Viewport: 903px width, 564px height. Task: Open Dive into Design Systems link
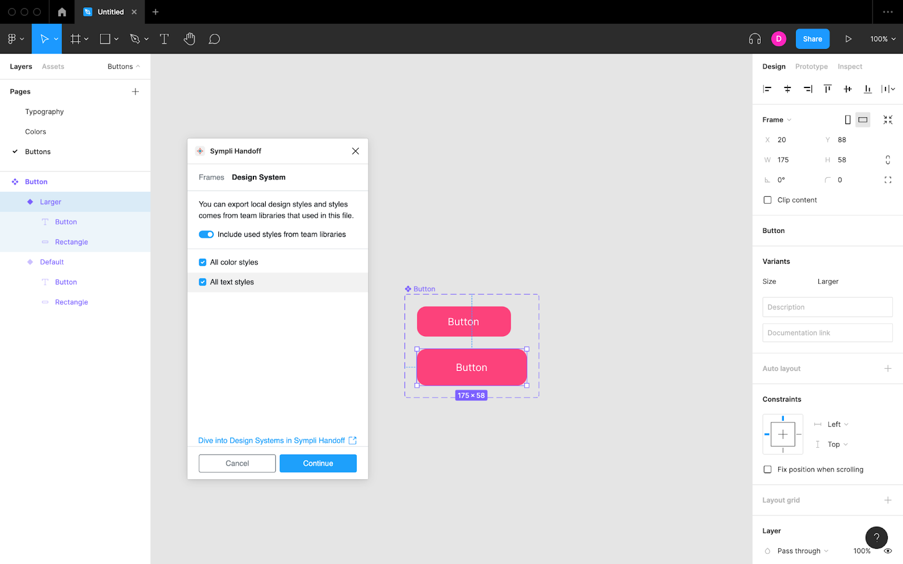point(277,440)
